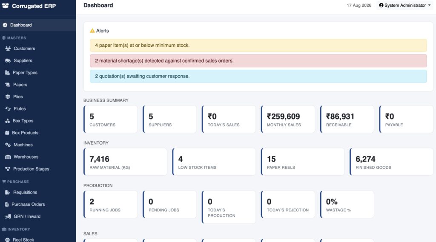Click the Today's Production card
The height and width of the screenshot is (242, 436).
pos(229,207)
